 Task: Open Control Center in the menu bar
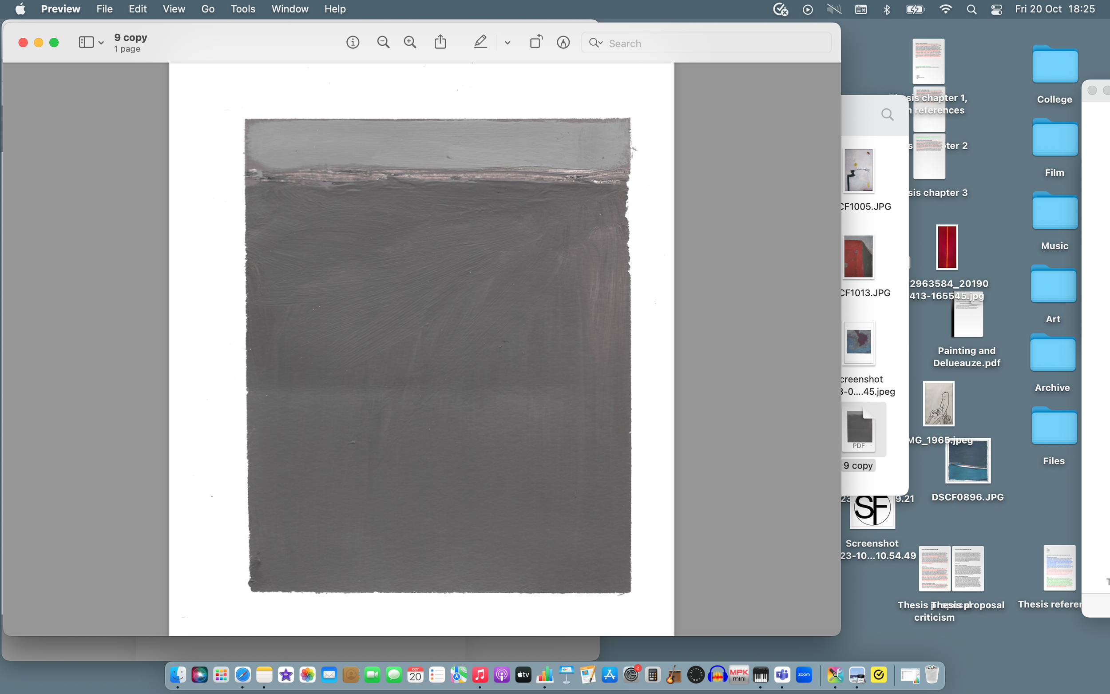(x=996, y=9)
